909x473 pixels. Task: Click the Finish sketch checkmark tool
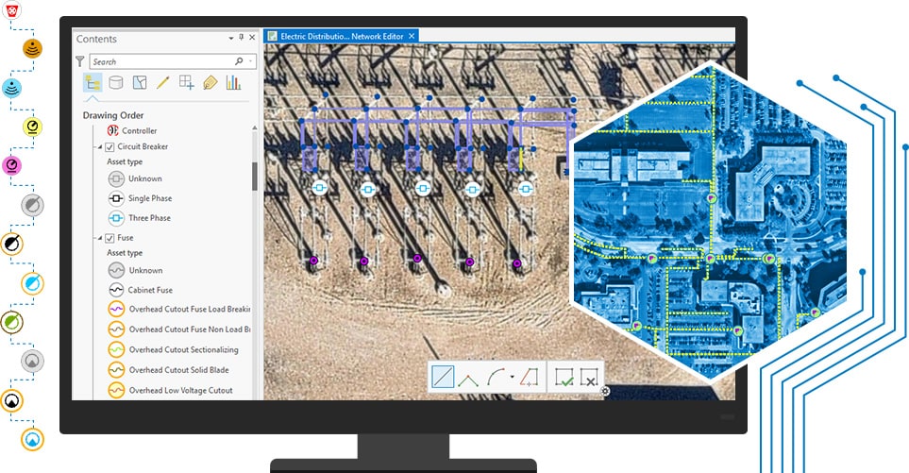pos(564,377)
